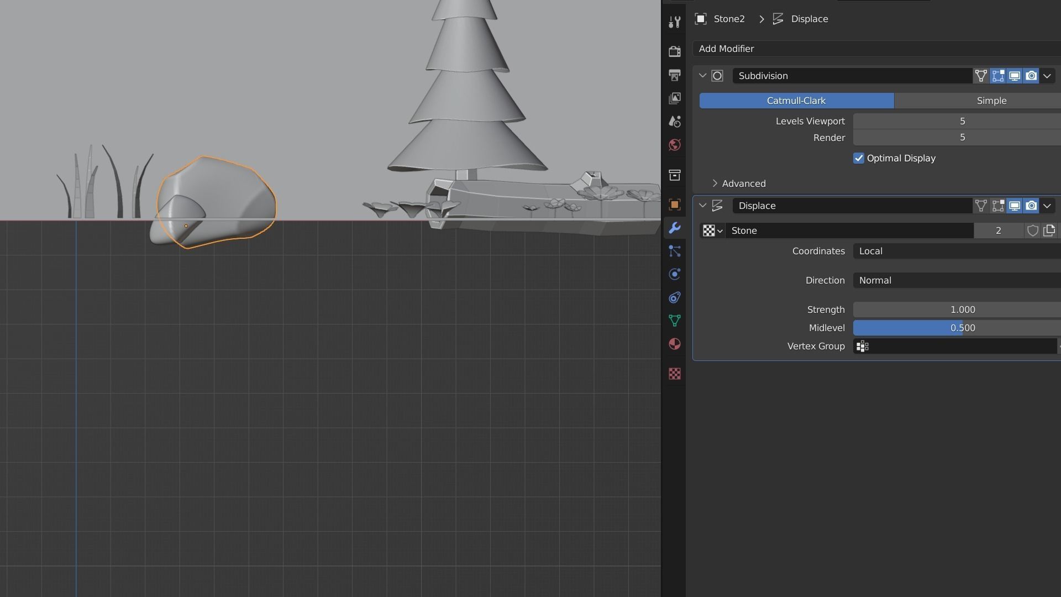
Task: Open the Object Data properties tab
Action: click(x=674, y=321)
